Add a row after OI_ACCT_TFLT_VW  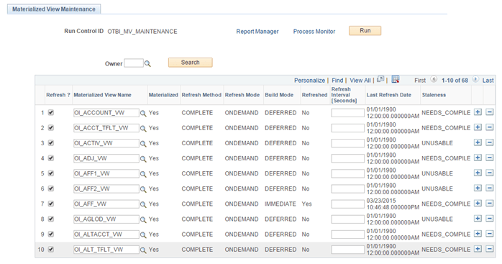pyautogui.click(x=478, y=127)
